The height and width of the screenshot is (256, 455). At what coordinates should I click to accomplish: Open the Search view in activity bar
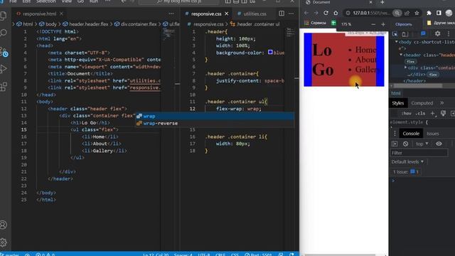click(4, 33)
